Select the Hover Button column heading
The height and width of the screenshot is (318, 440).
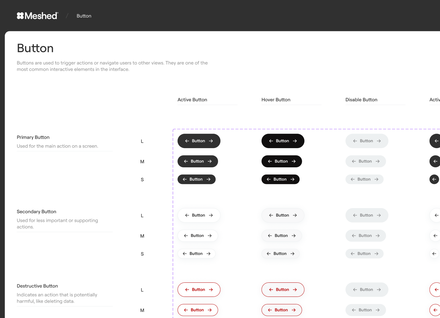(x=276, y=100)
